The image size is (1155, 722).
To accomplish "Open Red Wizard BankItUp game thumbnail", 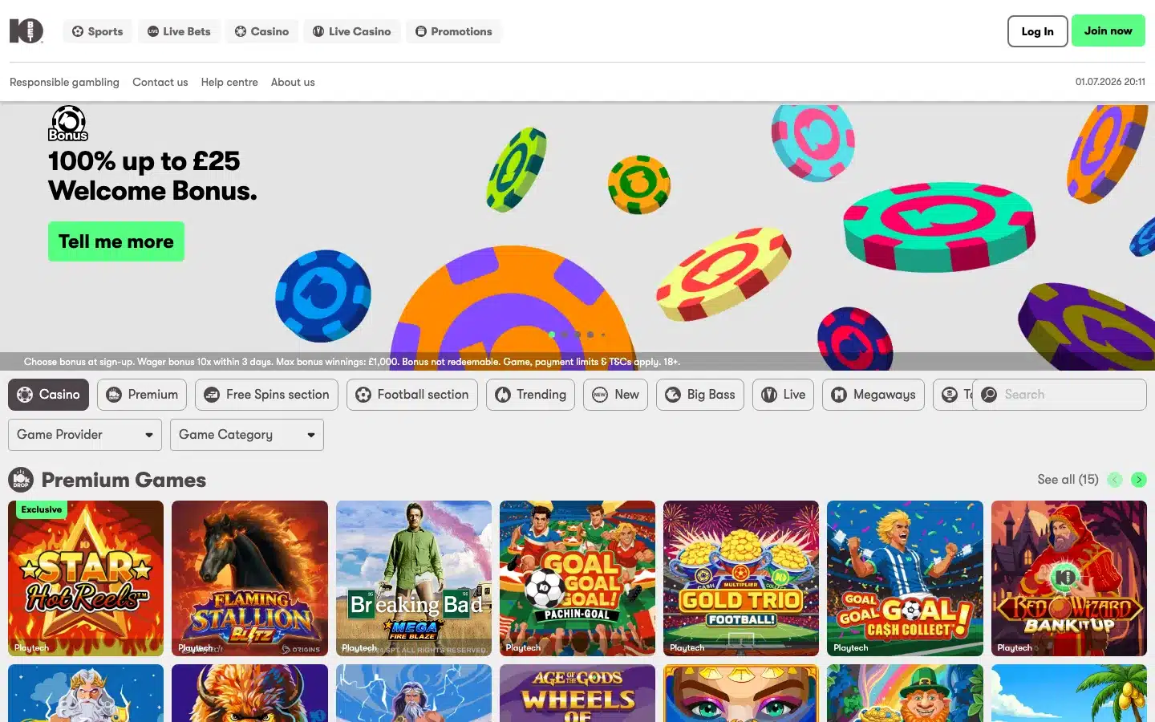I will (1069, 578).
